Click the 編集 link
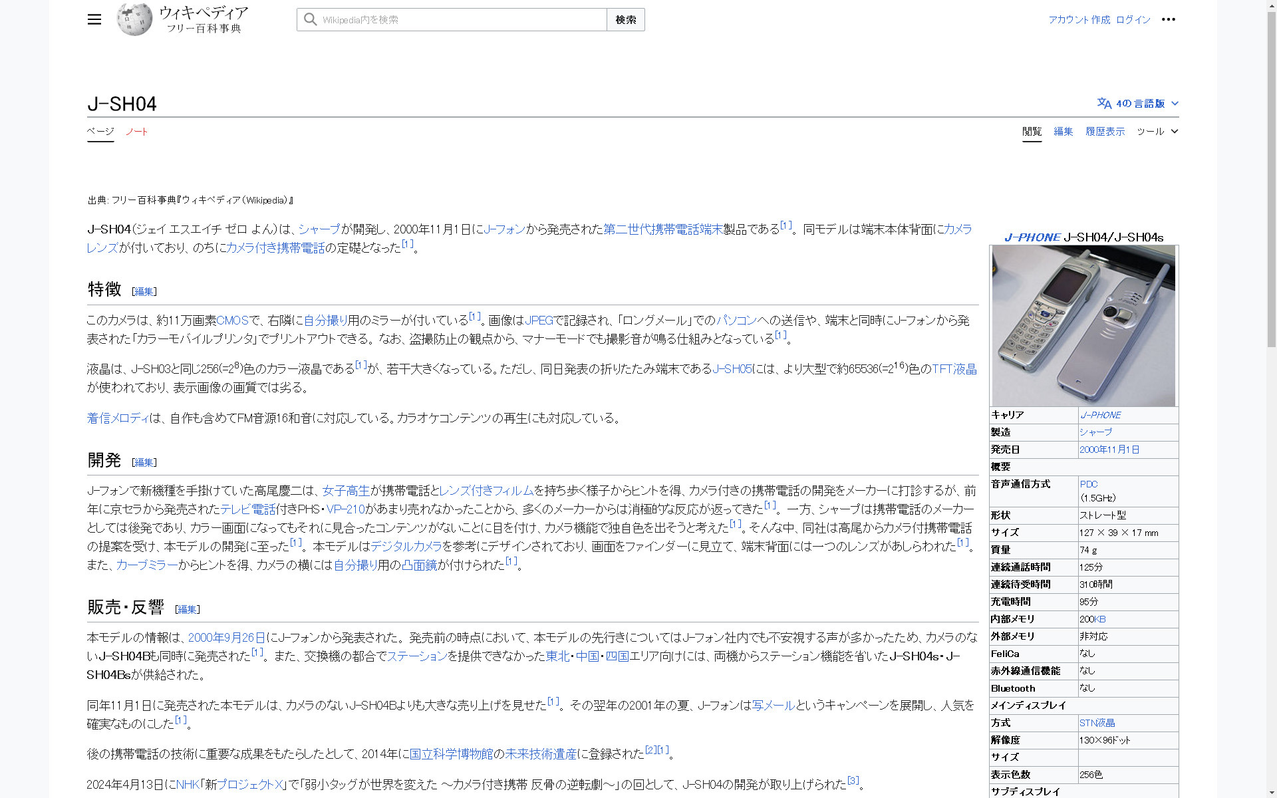 1062,131
